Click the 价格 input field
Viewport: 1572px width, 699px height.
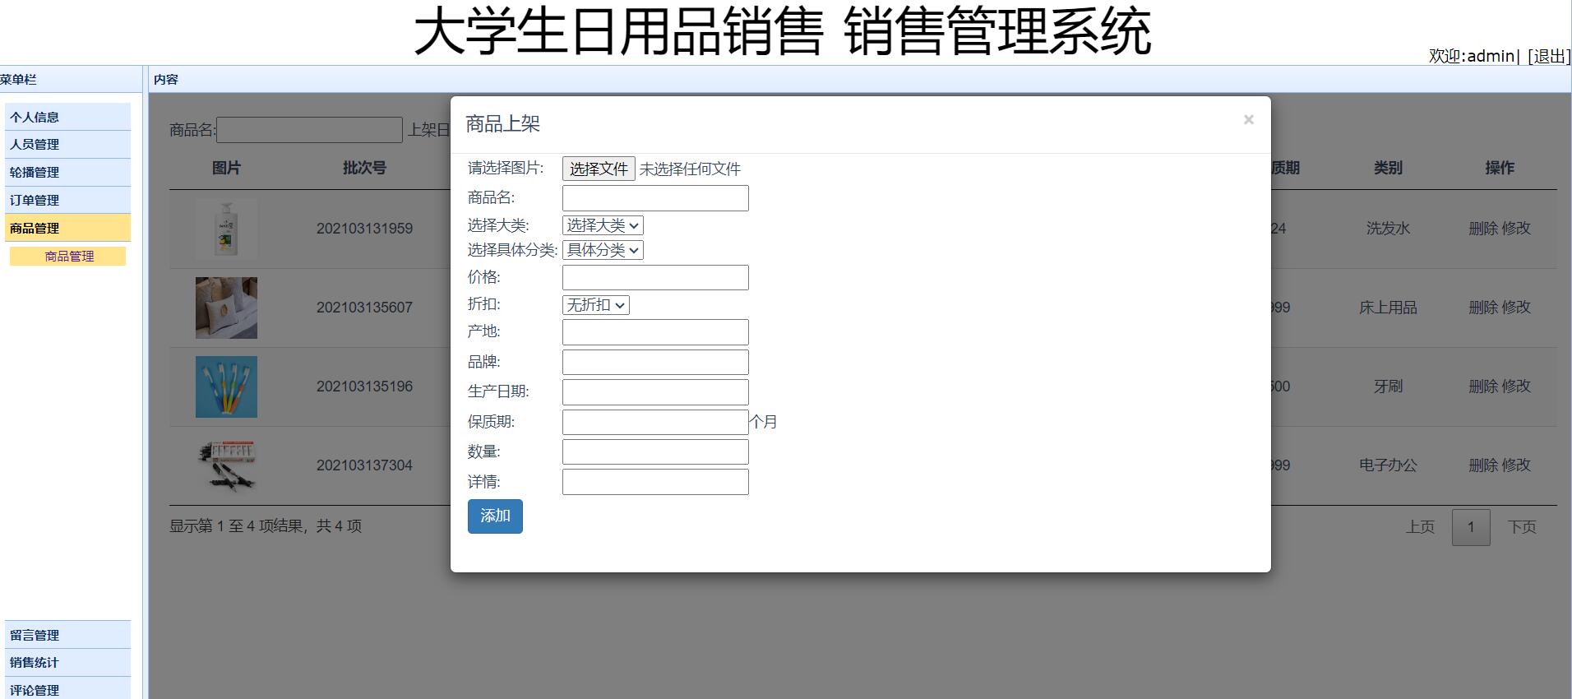[655, 277]
